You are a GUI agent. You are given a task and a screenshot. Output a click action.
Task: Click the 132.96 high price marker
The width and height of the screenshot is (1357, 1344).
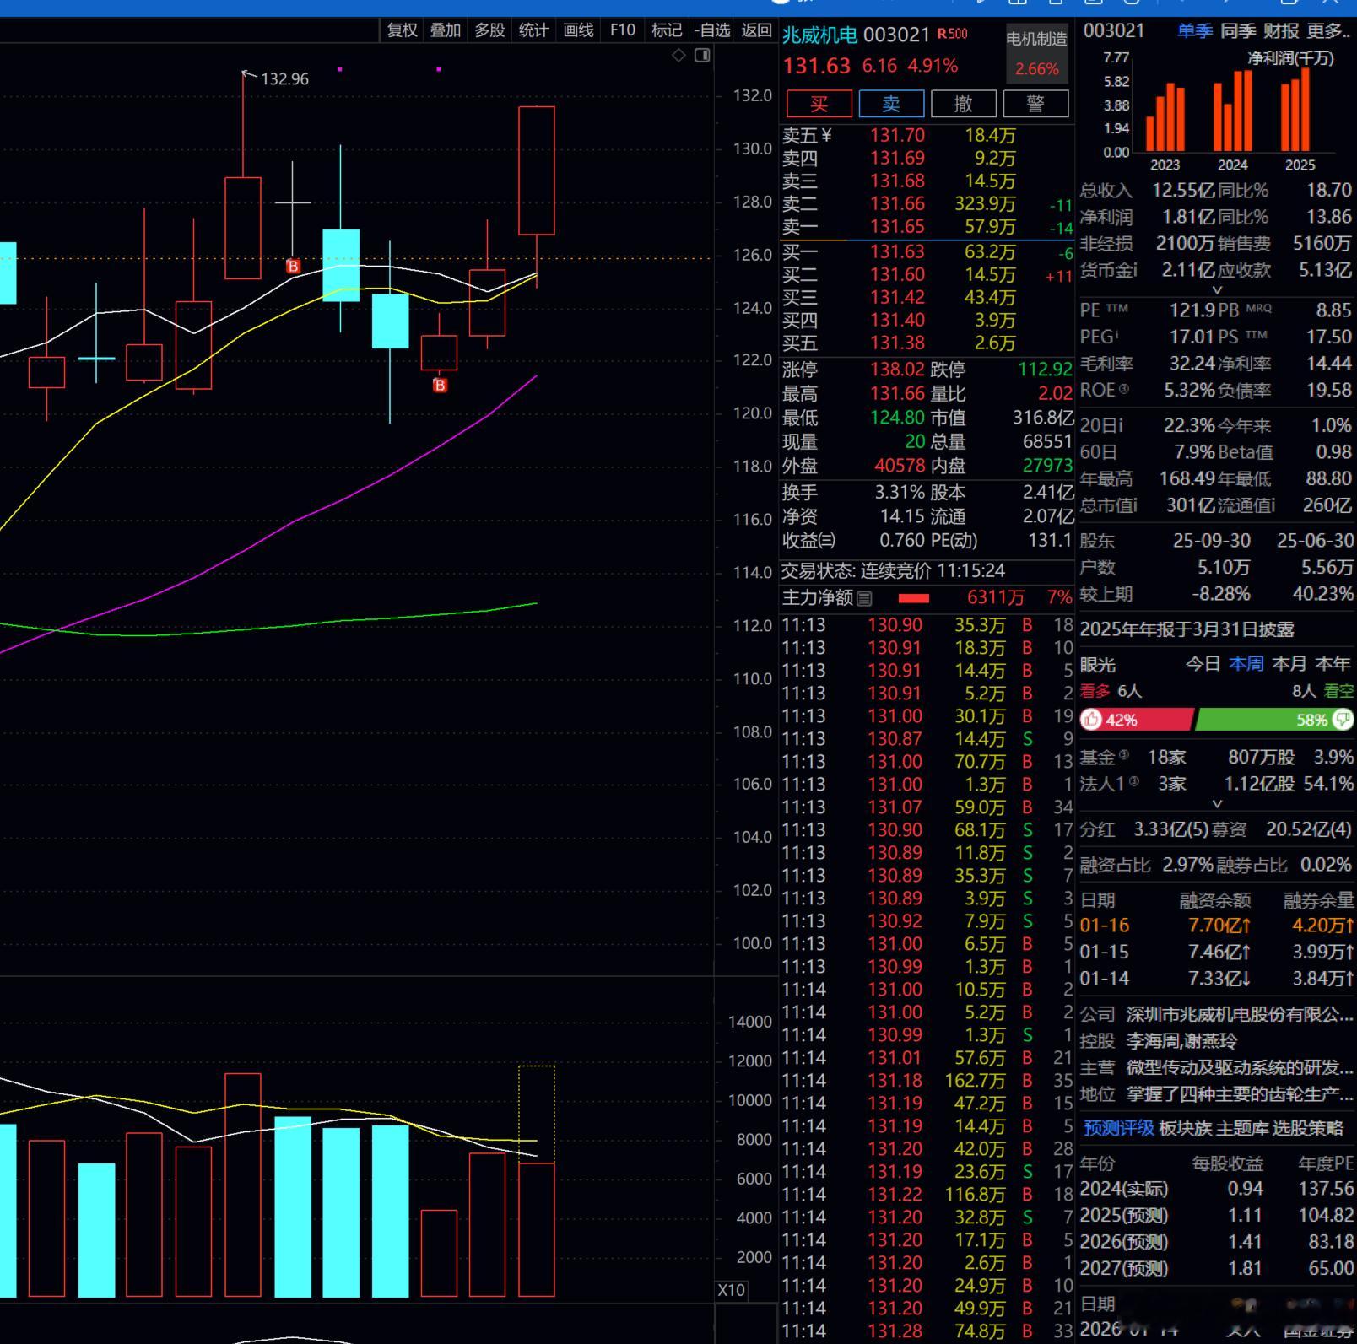[284, 79]
